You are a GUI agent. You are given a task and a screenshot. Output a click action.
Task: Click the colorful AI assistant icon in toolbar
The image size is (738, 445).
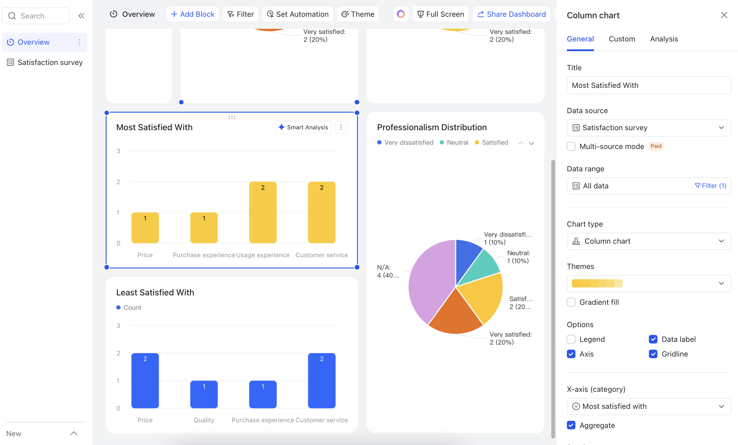pos(400,14)
